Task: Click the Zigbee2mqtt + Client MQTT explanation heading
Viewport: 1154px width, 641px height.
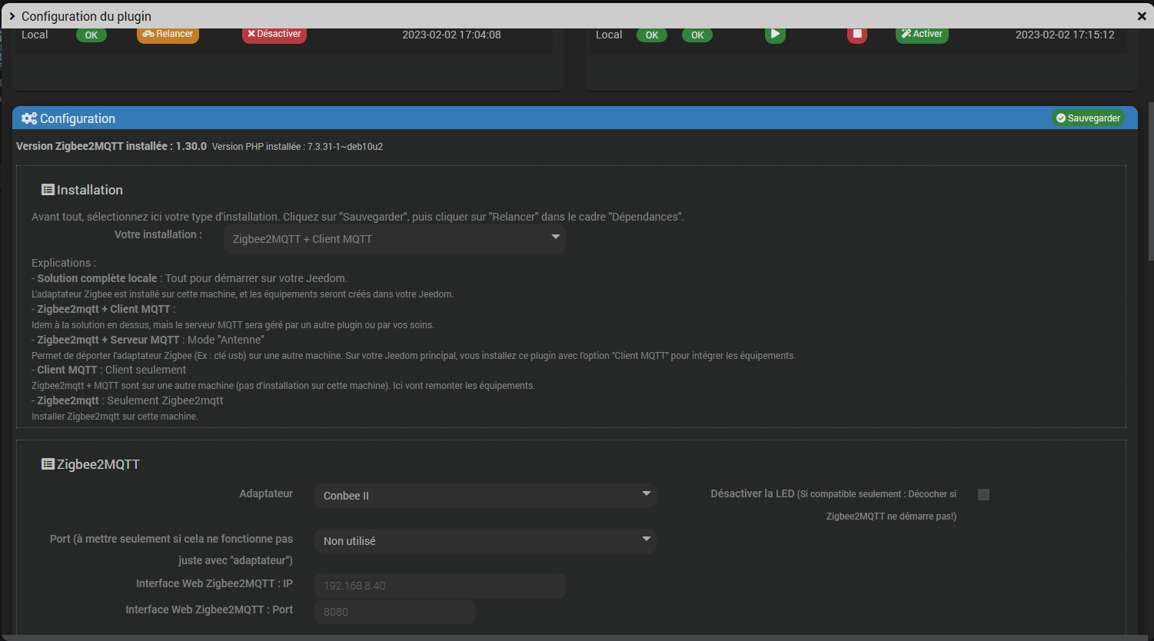Action: 103,309
